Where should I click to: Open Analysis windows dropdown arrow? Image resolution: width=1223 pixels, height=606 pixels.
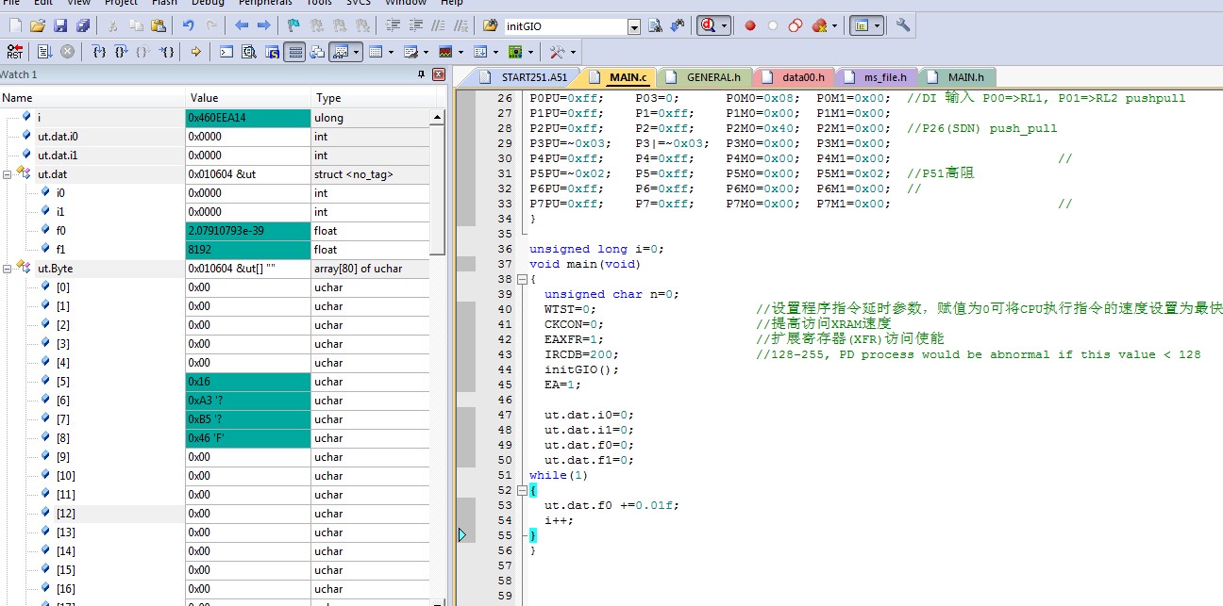click(x=461, y=52)
